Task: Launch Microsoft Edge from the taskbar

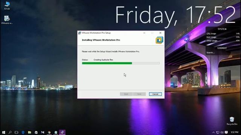Action: tap(23, 132)
